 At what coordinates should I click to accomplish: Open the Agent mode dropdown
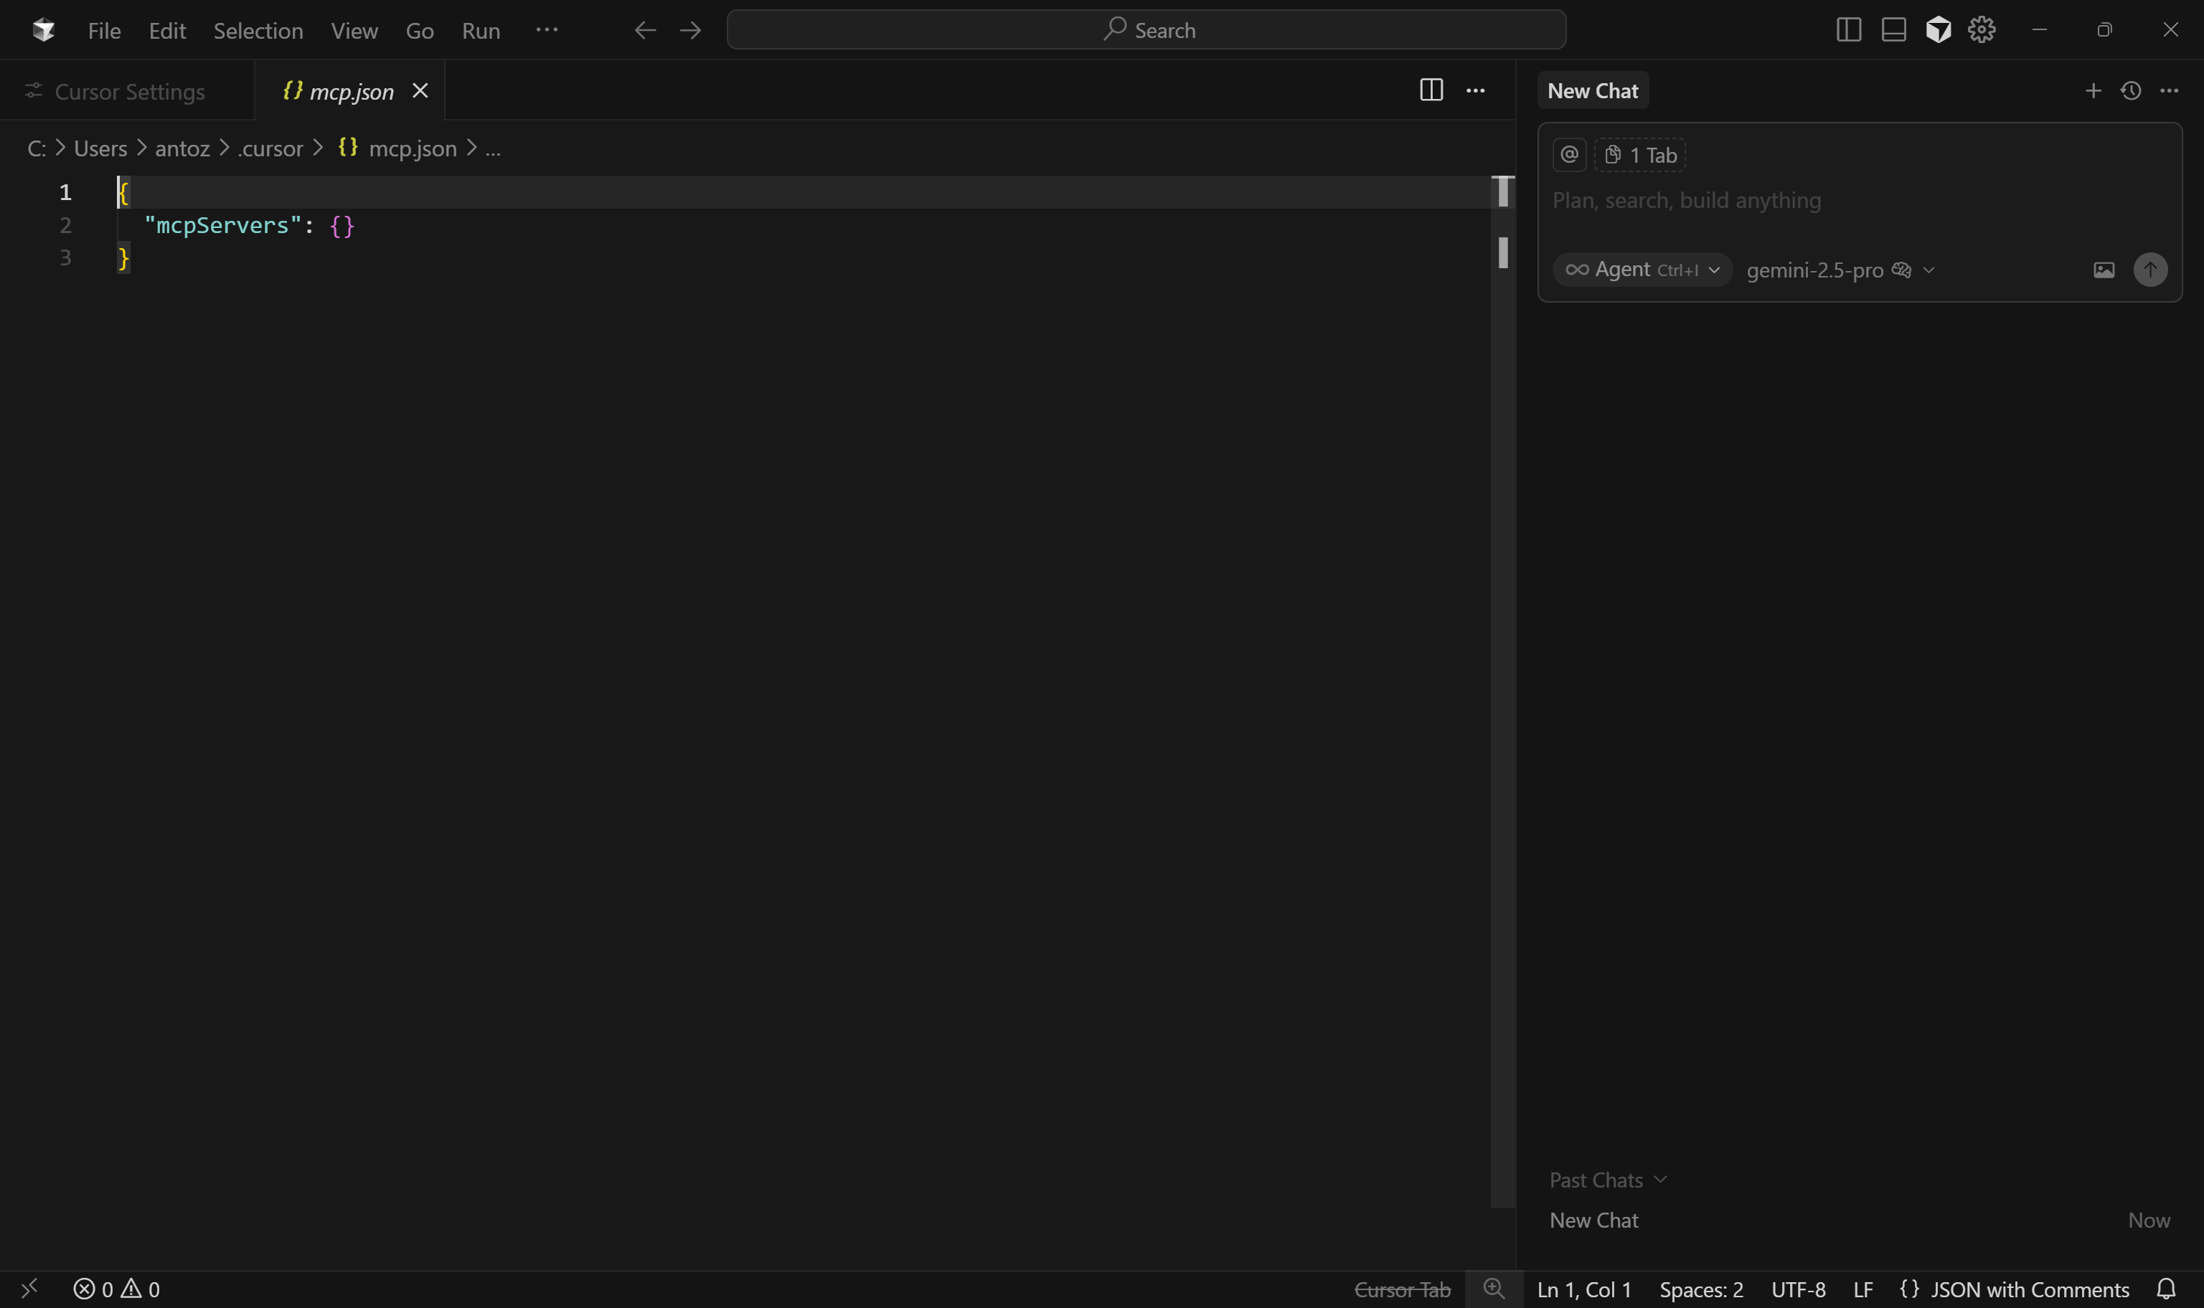(x=1642, y=270)
